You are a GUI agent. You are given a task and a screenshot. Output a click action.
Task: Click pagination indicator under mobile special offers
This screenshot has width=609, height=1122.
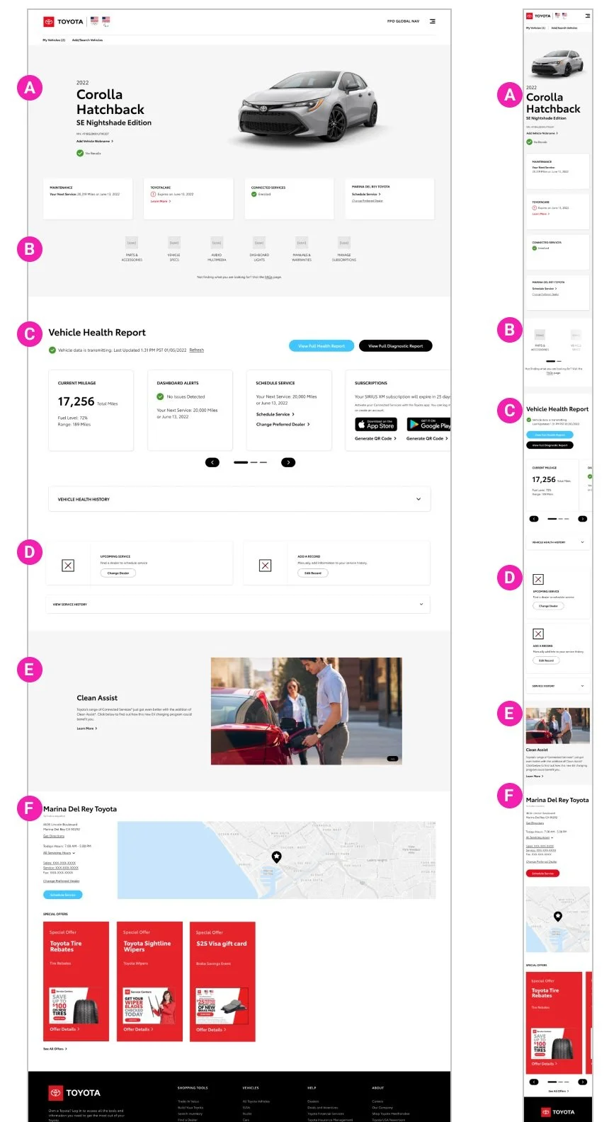(558, 1082)
